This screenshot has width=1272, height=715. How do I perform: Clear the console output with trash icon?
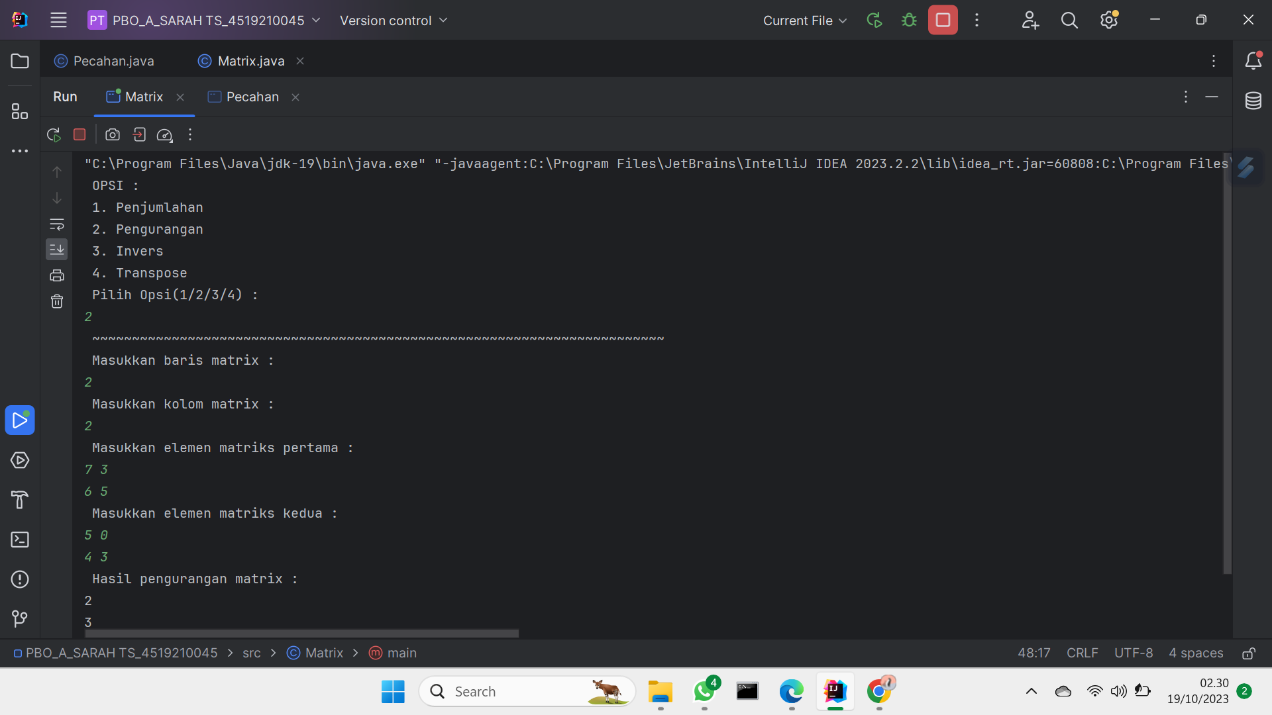point(57,301)
